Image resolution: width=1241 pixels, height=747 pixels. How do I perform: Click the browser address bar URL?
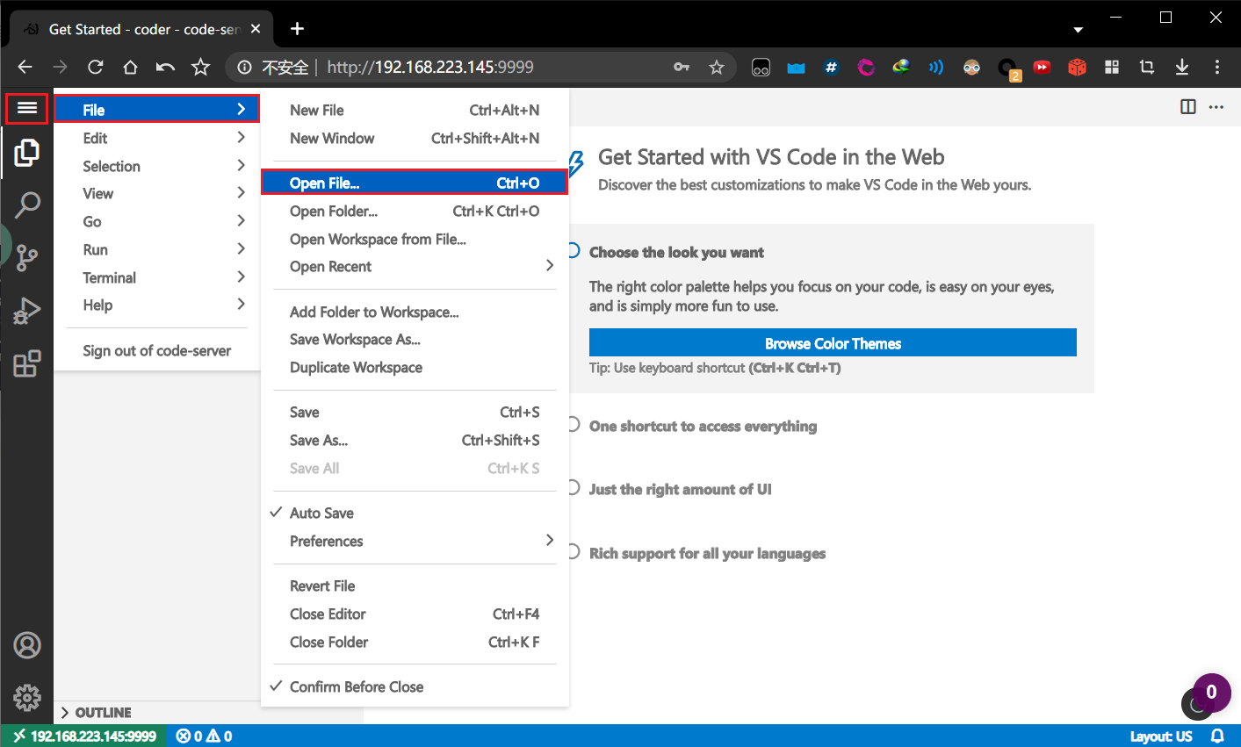click(x=430, y=67)
